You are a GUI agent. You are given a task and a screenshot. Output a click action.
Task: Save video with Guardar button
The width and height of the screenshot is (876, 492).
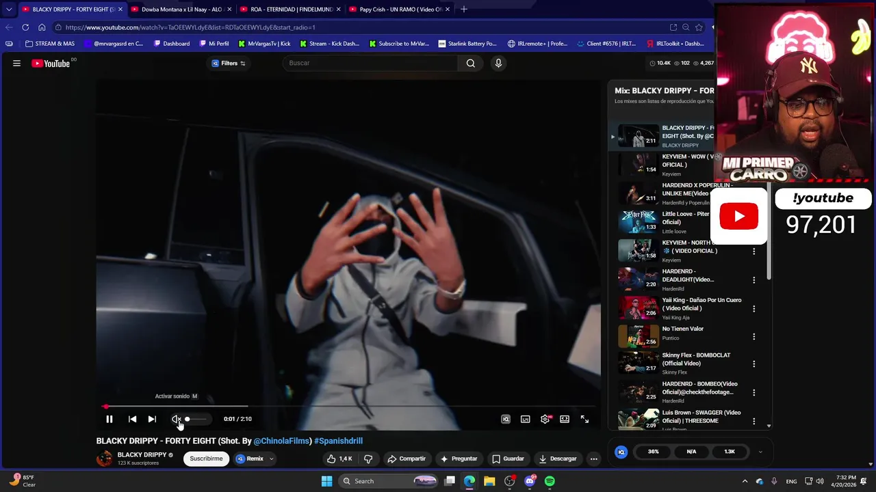pos(508,459)
